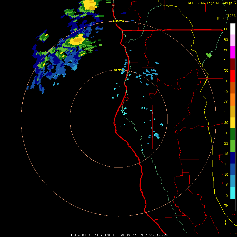The height and width of the screenshot is (237, 237).
Task: Click the 10 value on the scale
Action: [226, 174]
